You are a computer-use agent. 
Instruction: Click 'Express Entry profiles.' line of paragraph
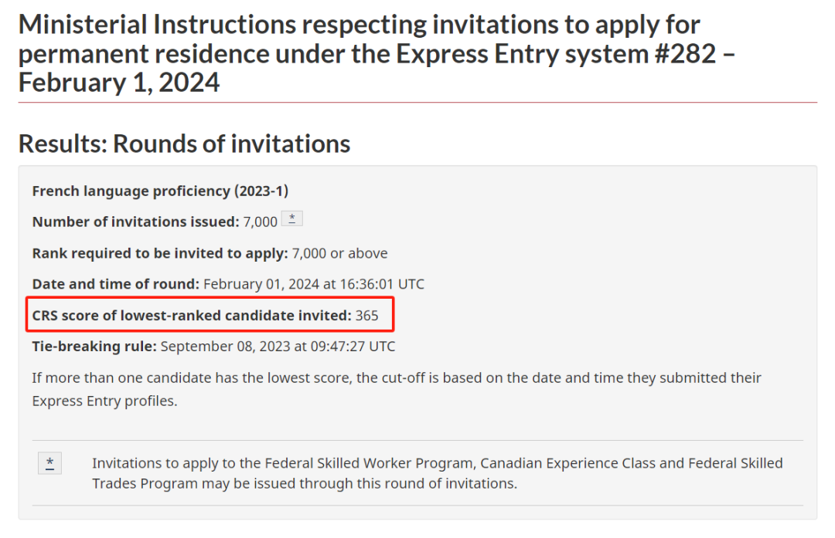pos(104,401)
